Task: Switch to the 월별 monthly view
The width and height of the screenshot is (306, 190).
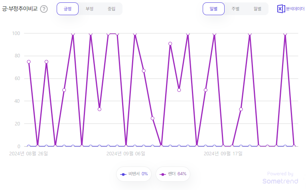Action: click(257, 9)
